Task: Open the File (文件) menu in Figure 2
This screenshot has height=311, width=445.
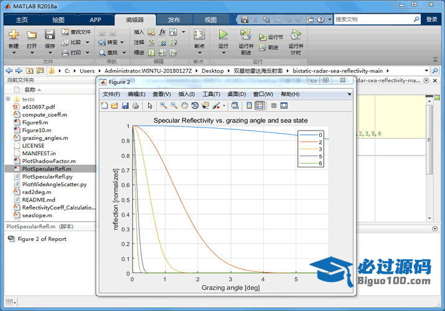Action: (111, 94)
